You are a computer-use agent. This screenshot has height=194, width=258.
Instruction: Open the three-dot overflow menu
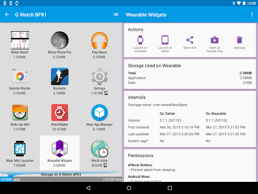(252, 15)
